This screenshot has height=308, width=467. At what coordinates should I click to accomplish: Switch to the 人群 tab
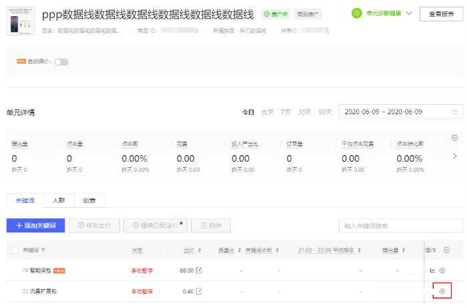59,200
